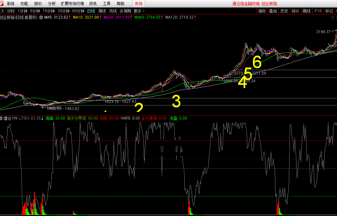Toggle the panel switch left of 分时
337x216 pixels.
tap(2, 11)
